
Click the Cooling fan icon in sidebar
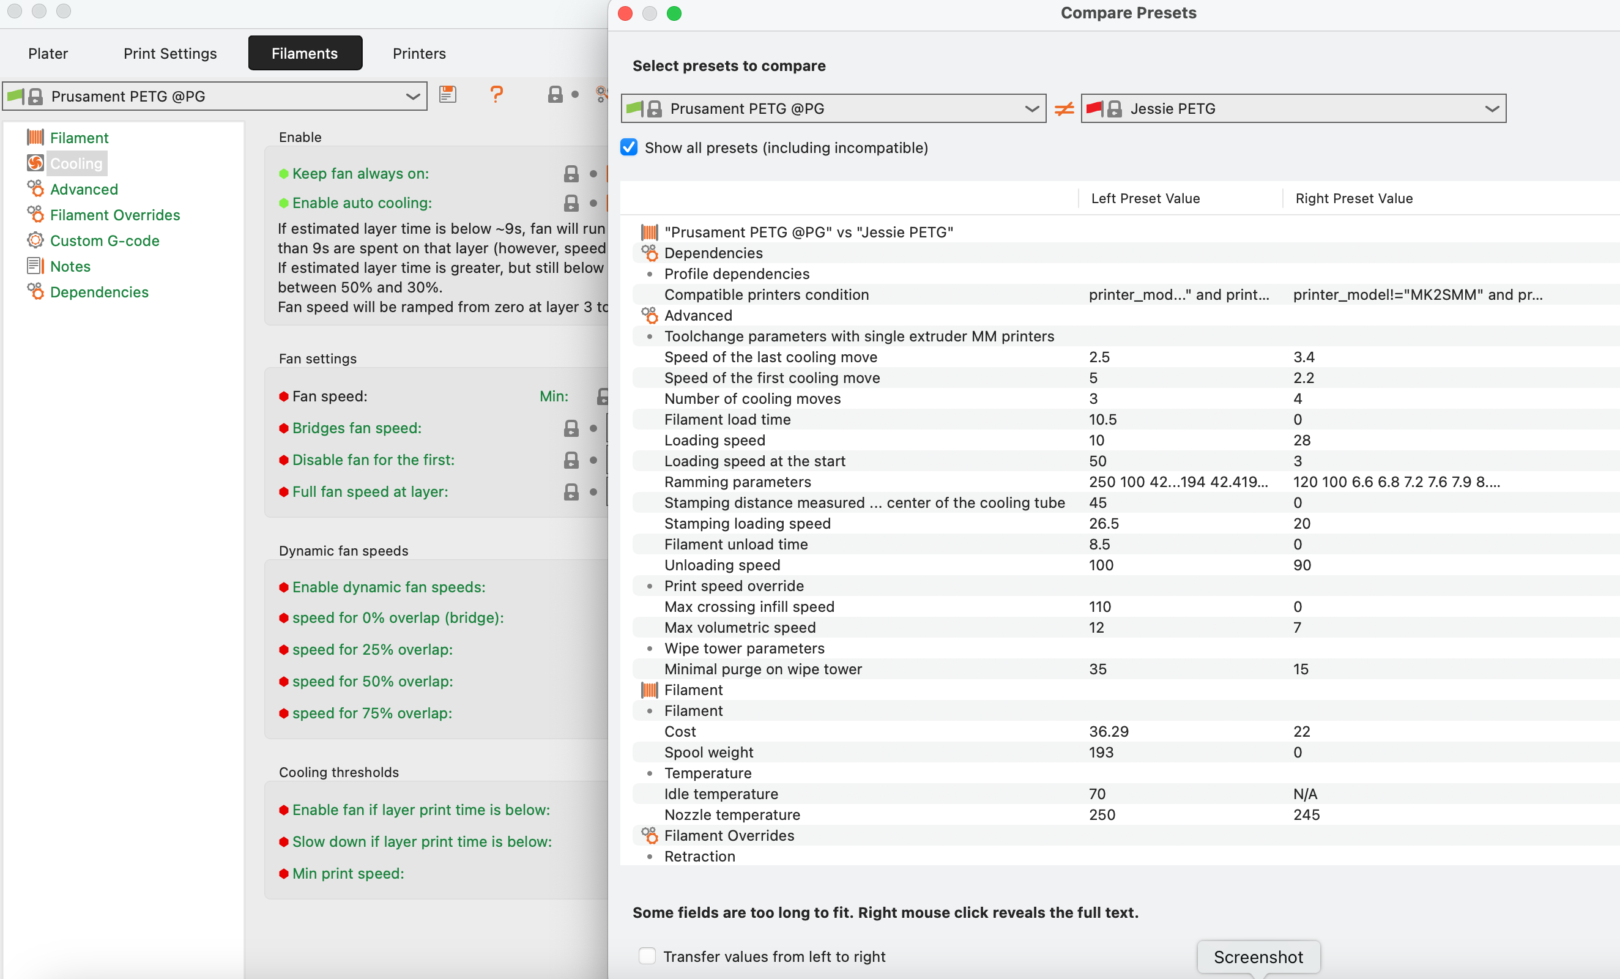[35, 163]
